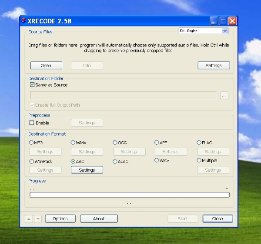The height and width of the screenshot is (244, 261).
Task: Click the conversion progress bar
Action: click(130, 195)
